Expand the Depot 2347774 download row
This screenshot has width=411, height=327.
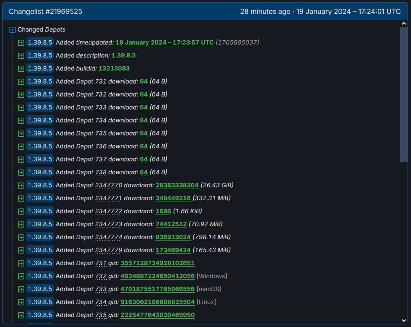coord(21,237)
